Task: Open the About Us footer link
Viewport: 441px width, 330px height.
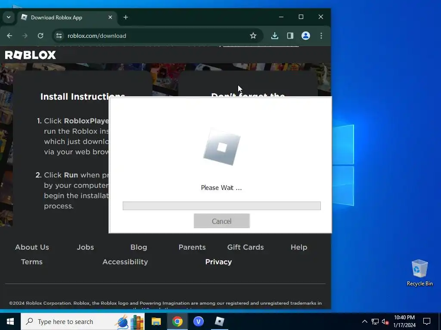Action: click(x=32, y=247)
